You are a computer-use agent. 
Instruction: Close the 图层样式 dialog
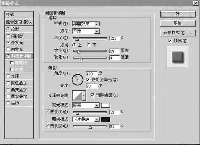196,3
